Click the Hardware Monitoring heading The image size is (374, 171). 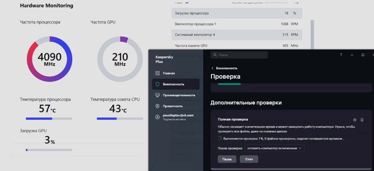pos(47,6)
